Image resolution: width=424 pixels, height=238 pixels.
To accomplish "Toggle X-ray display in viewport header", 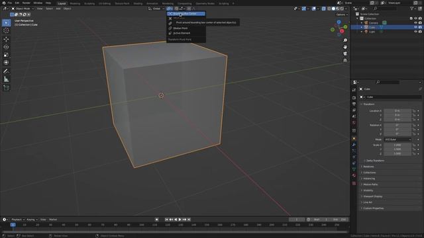I will click(324, 9).
